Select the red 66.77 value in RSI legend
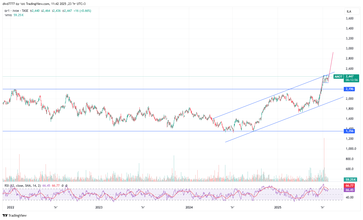This screenshot has width=363, height=220. click(56, 186)
